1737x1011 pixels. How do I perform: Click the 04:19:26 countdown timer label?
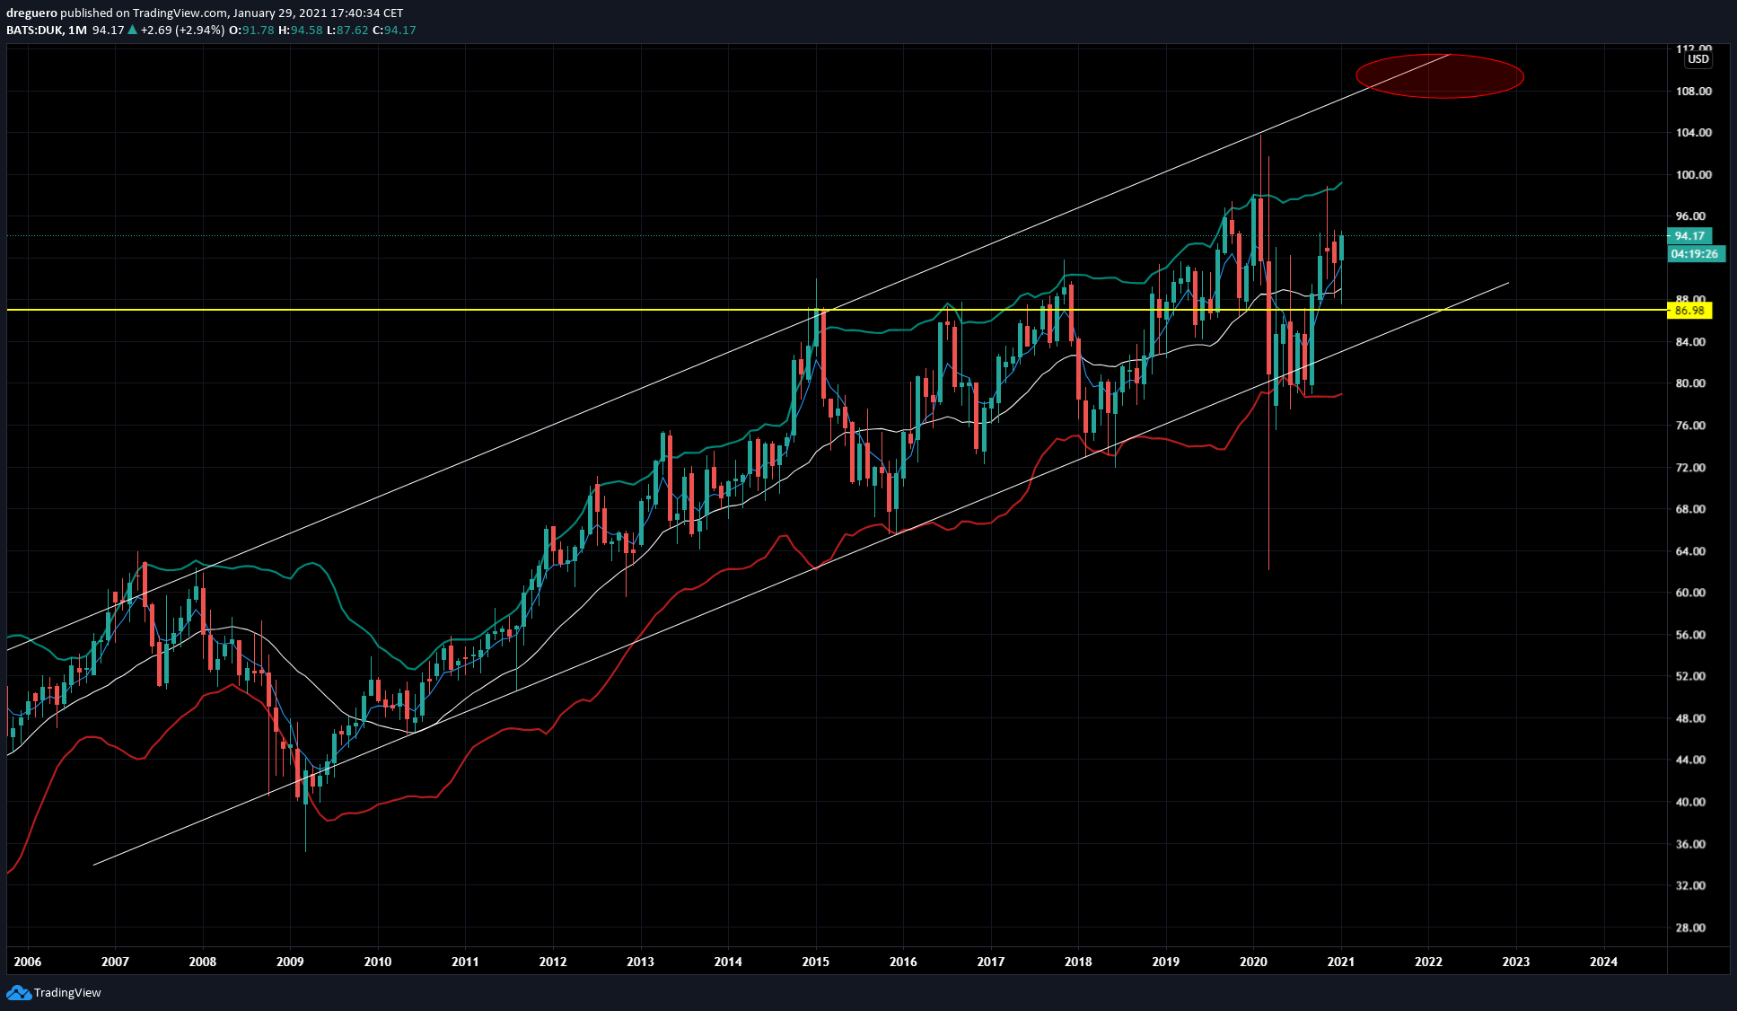1695,254
